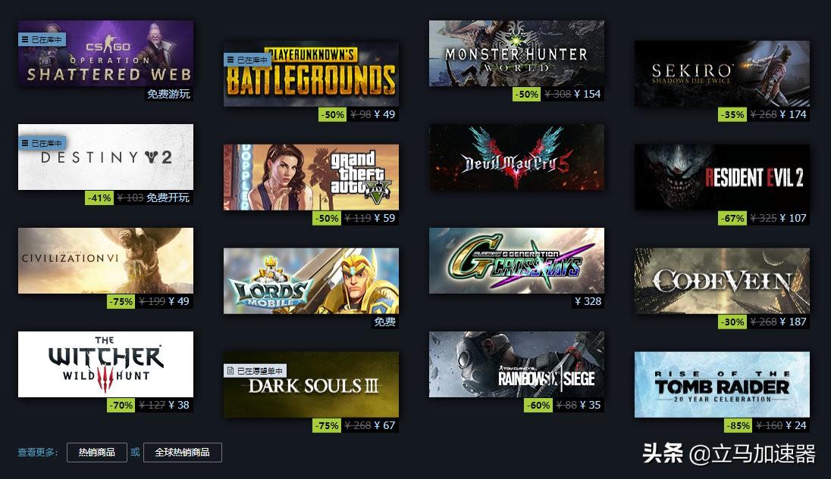This screenshot has width=831, height=479.
Task: Click the wishlist badge on Dark Souls III
Action: tap(255, 371)
